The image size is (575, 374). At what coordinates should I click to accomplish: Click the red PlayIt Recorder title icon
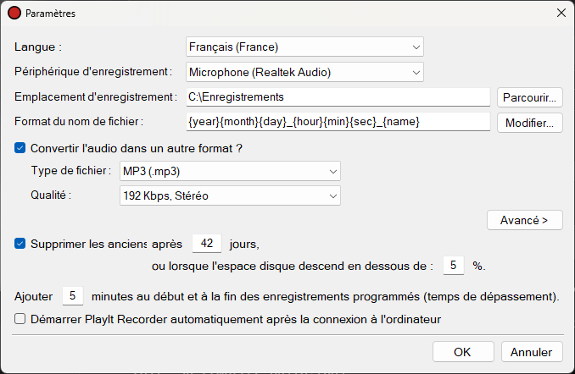tap(14, 14)
